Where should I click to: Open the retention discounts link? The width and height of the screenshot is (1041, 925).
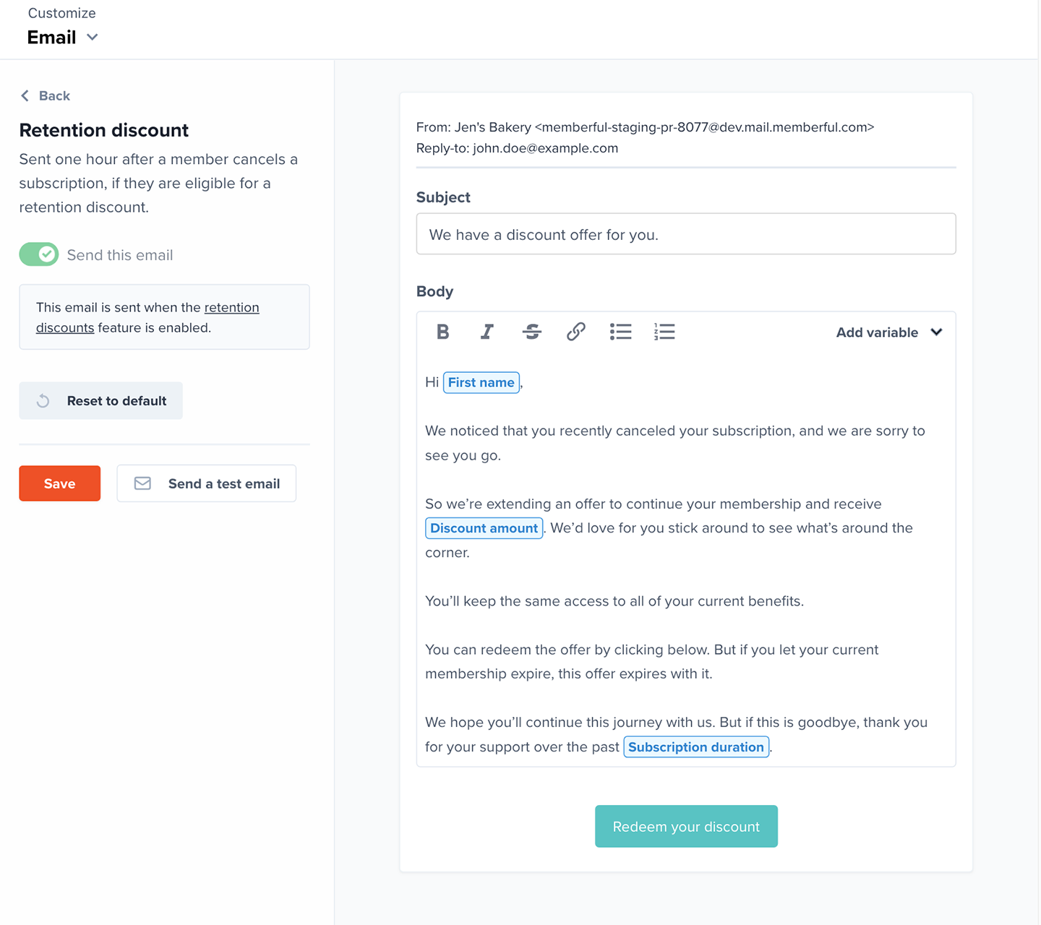point(147,317)
